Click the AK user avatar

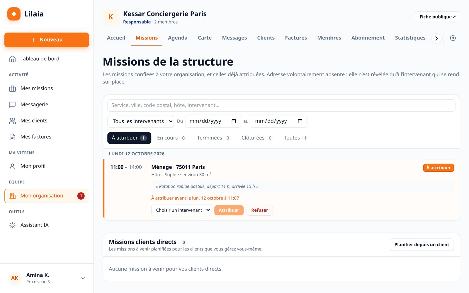(x=15, y=278)
